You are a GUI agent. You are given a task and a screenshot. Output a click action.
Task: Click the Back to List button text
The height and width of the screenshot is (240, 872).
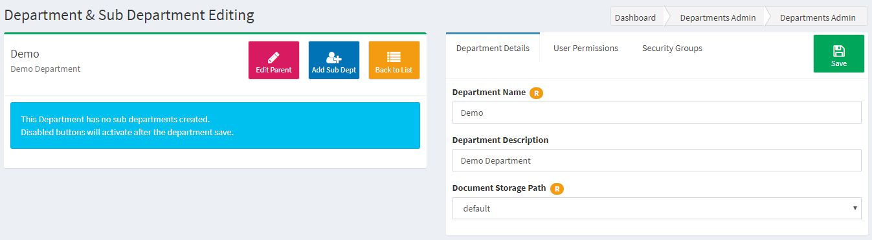click(x=394, y=70)
